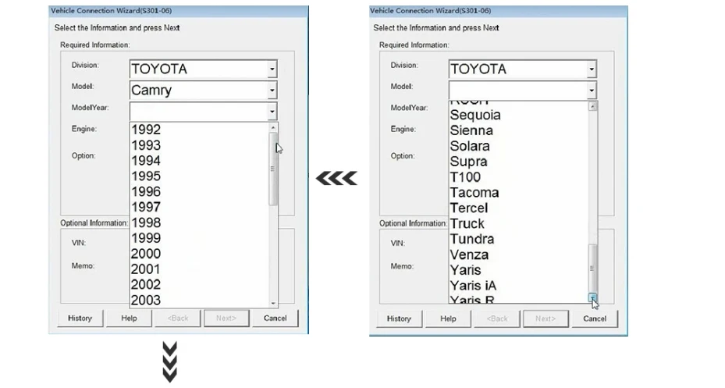Choose Sienna from the Model list
This screenshot has height=388, width=725.
point(518,130)
